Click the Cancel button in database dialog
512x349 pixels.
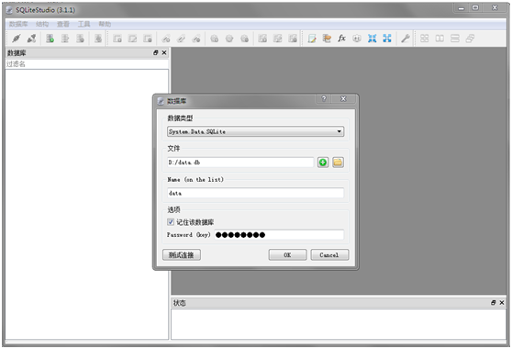[x=329, y=255]
